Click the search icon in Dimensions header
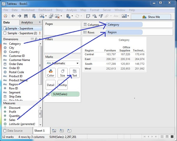This screenshot has height=141, width=177. click(36, 39)
